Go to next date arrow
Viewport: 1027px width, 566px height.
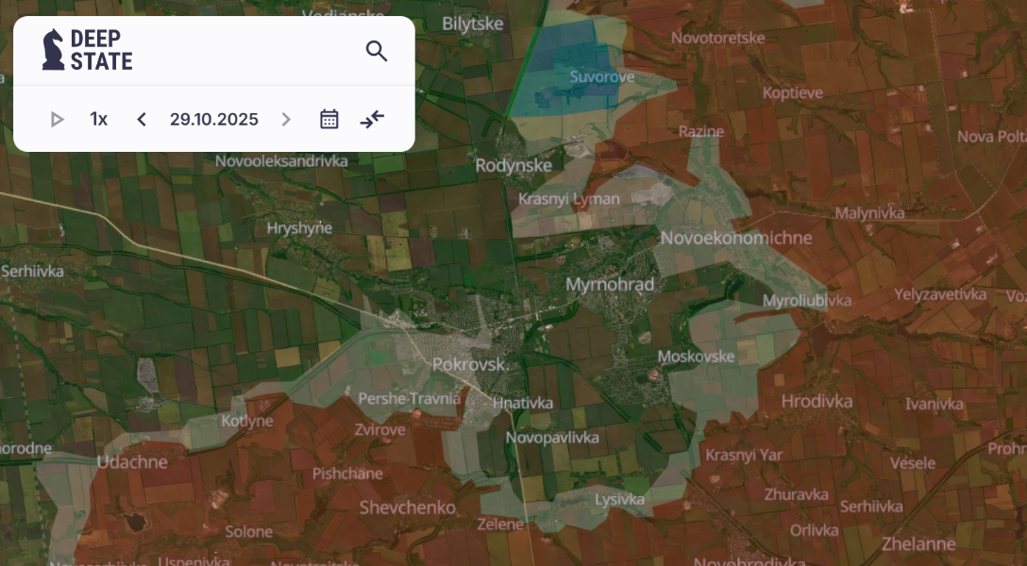[286, 119]
